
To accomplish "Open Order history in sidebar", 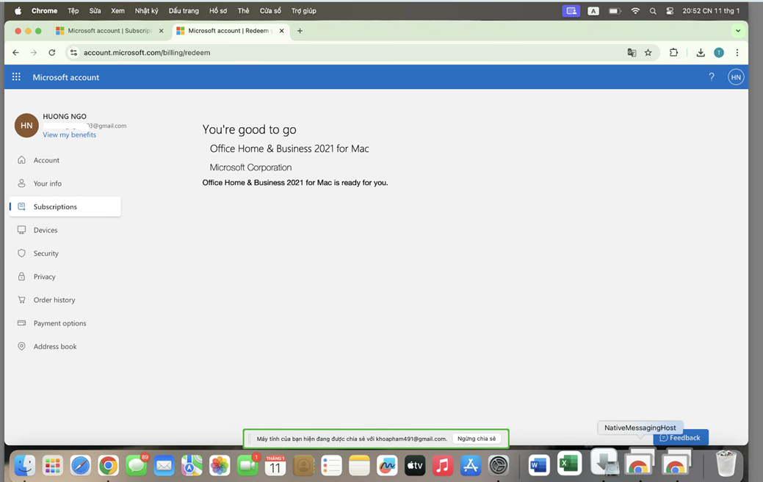I will click(x=65, y=300).
